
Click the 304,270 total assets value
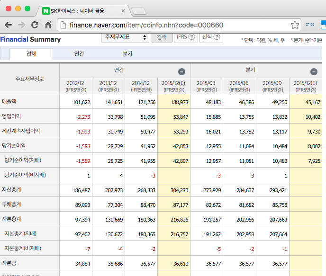tap(180, 190)
